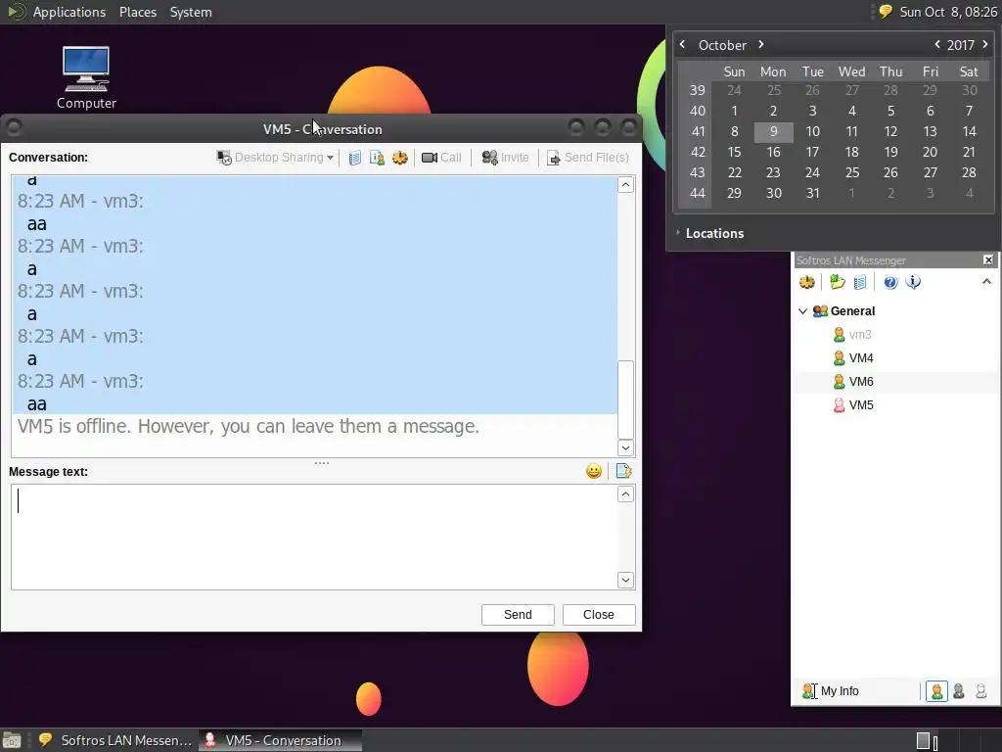Open the Computer desktop icon

pyautogui.click(x=86, y=77)
